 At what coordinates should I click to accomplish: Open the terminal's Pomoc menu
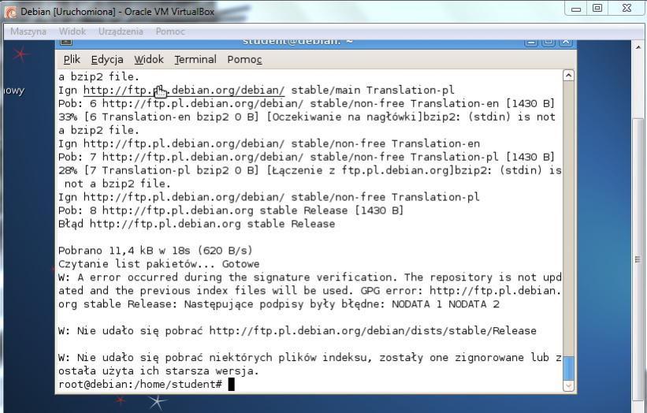point(244,59)
